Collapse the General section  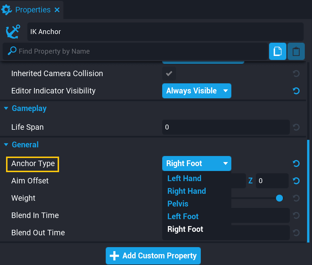coord(6,145)
